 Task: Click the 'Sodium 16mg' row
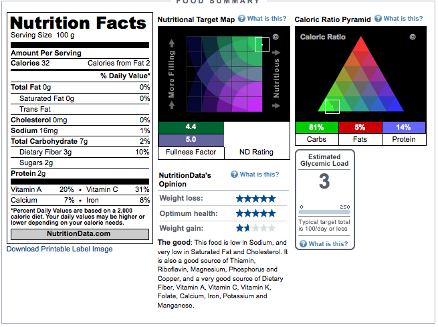click(80, 130)
